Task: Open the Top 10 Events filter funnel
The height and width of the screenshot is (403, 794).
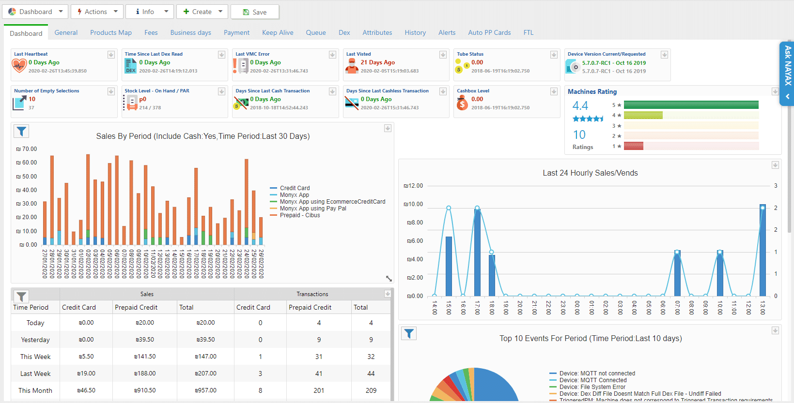Action: coord(409,333)
